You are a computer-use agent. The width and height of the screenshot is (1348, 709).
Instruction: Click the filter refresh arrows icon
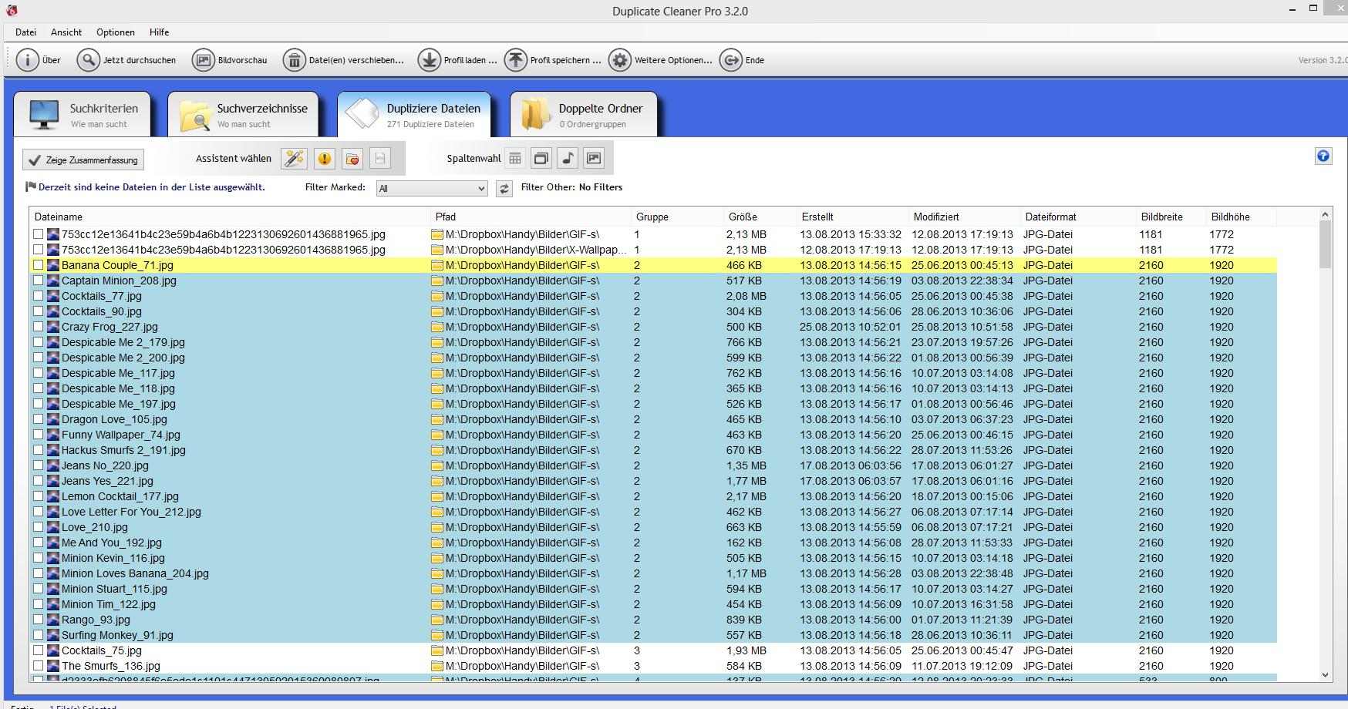tap(504, 189)
